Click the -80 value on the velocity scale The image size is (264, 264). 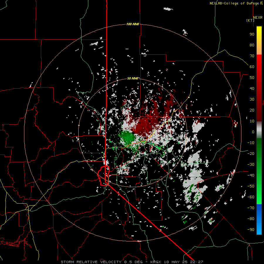coord(251,219)
